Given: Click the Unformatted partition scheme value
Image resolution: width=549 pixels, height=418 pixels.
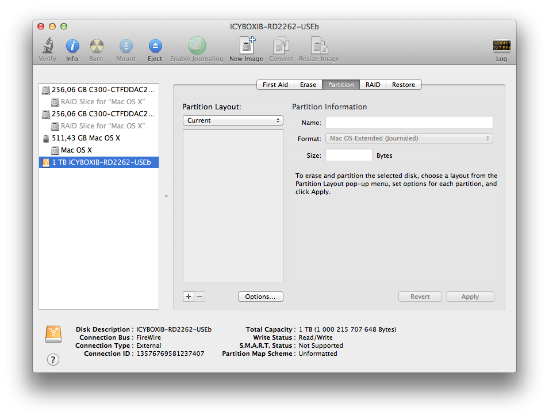Looking at the screenshot, I should click(x=318, y=354).
